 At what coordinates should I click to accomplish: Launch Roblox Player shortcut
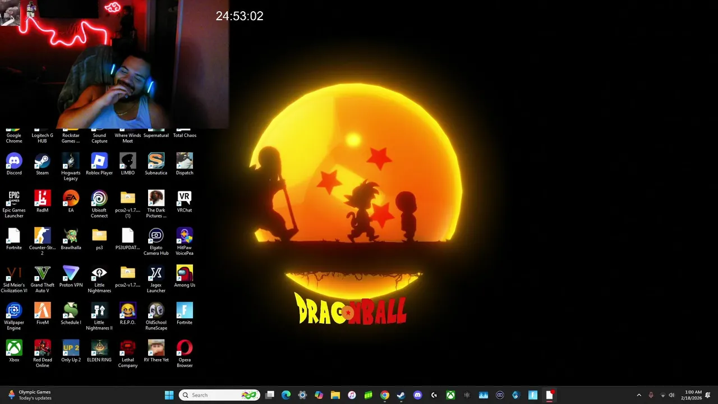[99, 164]
